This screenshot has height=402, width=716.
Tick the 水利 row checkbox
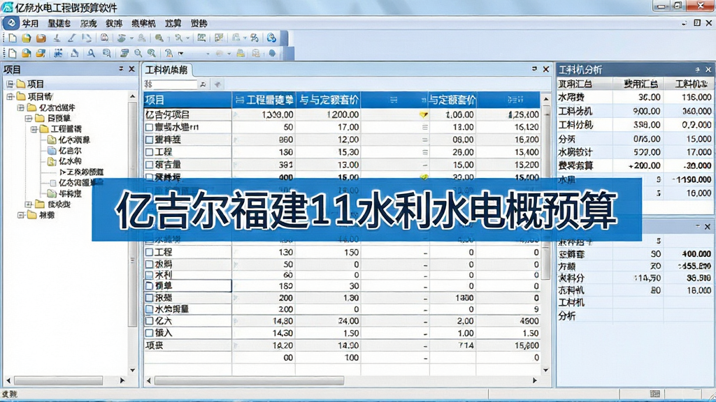pyautogui.click(x=150, y=275)
